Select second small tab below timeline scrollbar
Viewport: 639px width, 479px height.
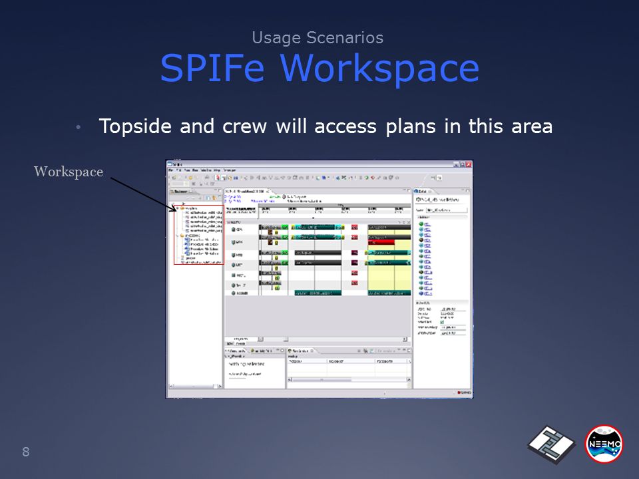tap(240, 344)
